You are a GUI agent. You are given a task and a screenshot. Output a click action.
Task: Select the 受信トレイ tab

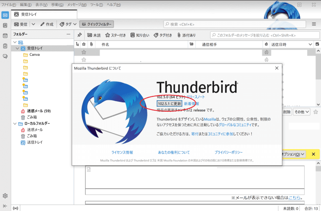pyautogui.click(x=44, y=14)
